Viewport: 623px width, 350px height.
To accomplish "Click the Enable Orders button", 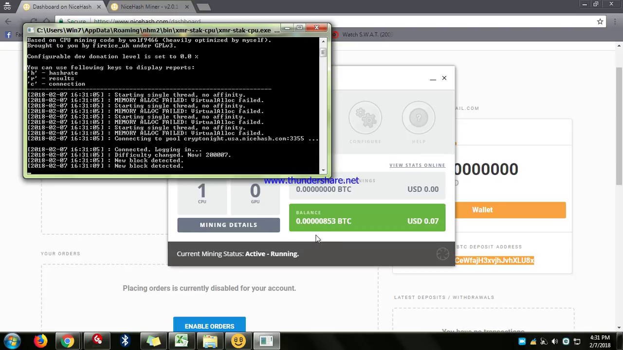I will point(209,326).
